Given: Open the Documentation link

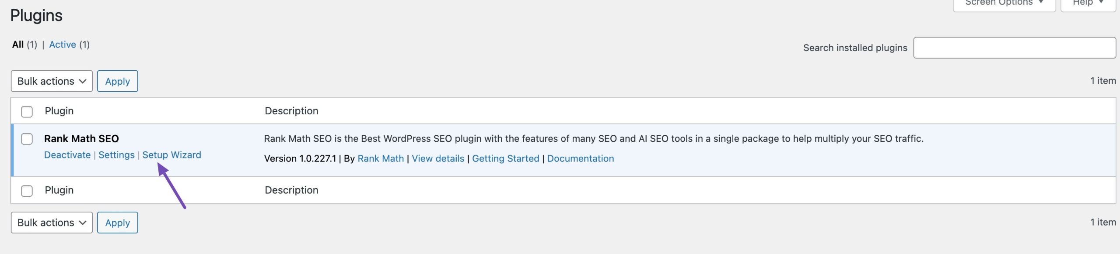Looking at the screenshot, I should pyautogui.click(x=581, y=158).
